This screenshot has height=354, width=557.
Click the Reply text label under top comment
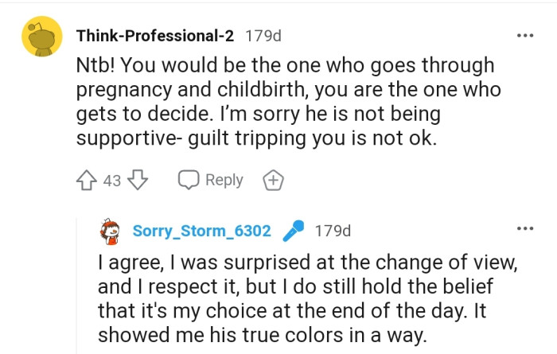coord(224,181)
